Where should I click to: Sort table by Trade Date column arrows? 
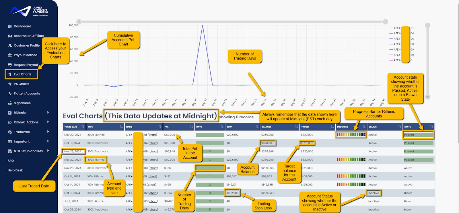(x=83, y=127)
